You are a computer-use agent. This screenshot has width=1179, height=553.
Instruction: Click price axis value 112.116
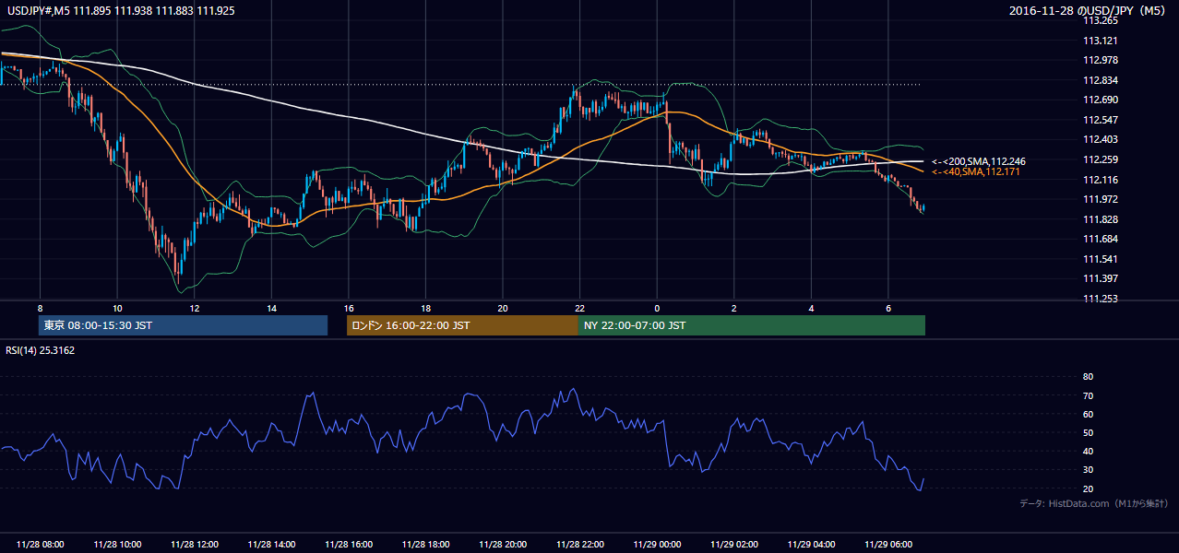click(x=1100, y=180)
